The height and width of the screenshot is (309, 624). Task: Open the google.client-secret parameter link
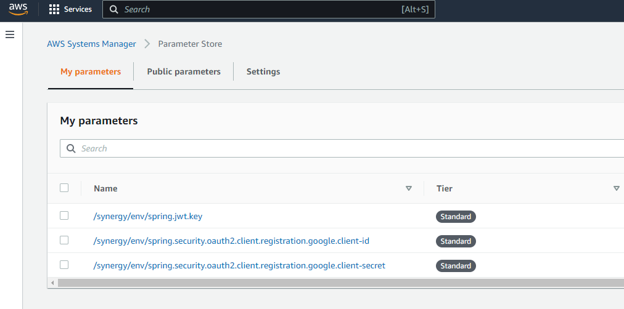239,266
